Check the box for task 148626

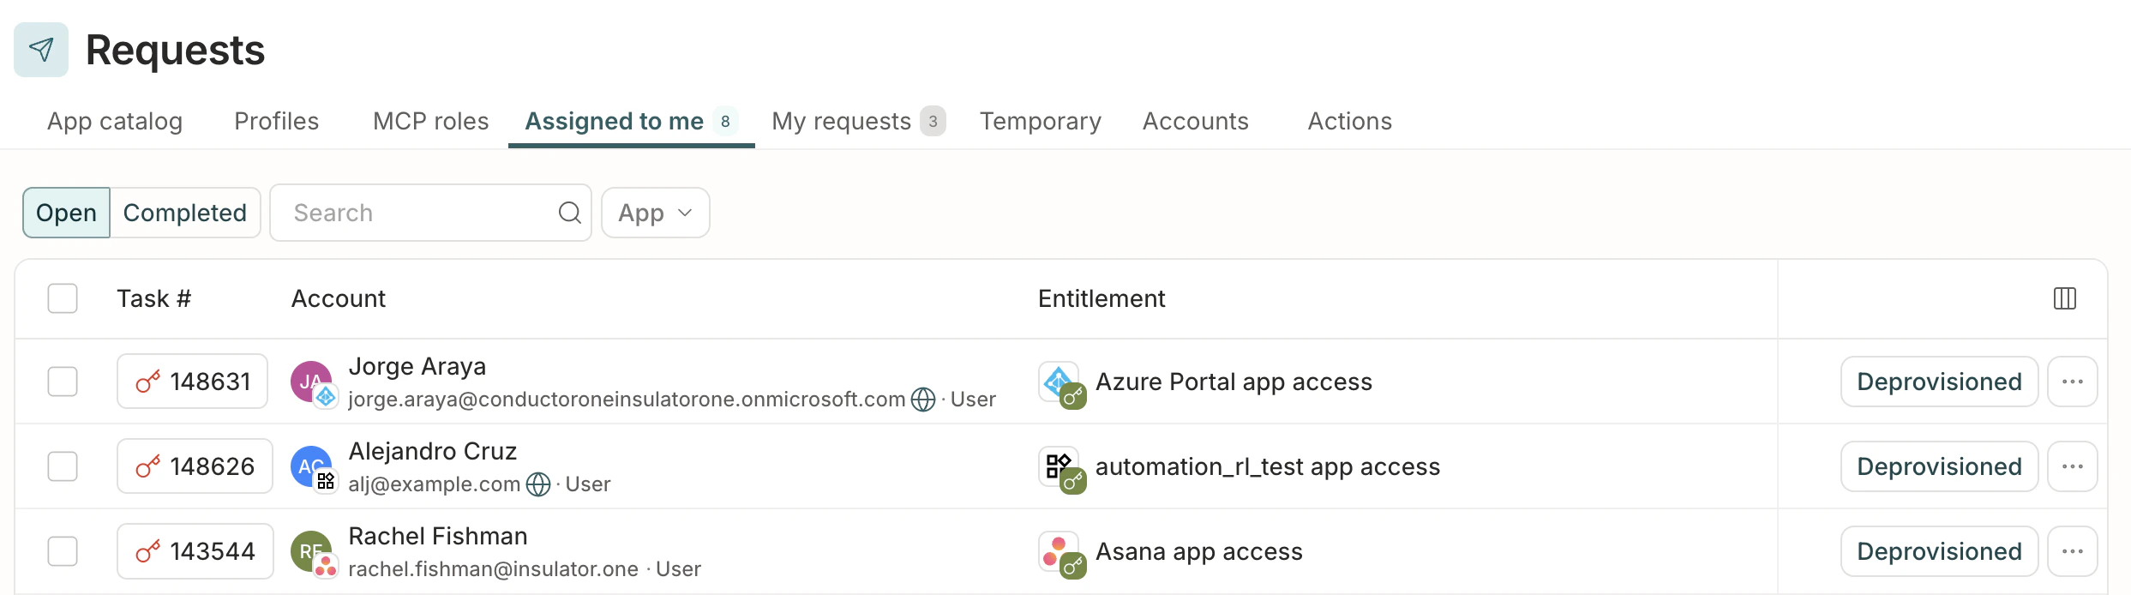(x=63, y=466)
